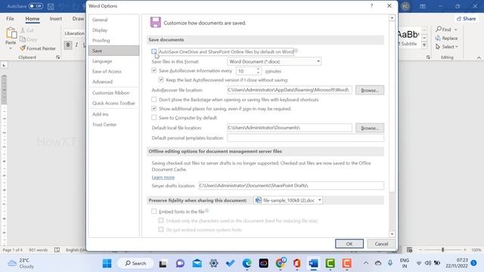The width and height of the screenshot is (484, 272).
Task: Open Settings gear on taskbar
Action: click(x=213, y=264)
